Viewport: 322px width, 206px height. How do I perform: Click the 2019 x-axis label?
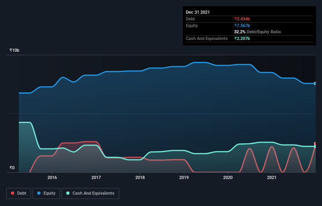coord(184,177)
